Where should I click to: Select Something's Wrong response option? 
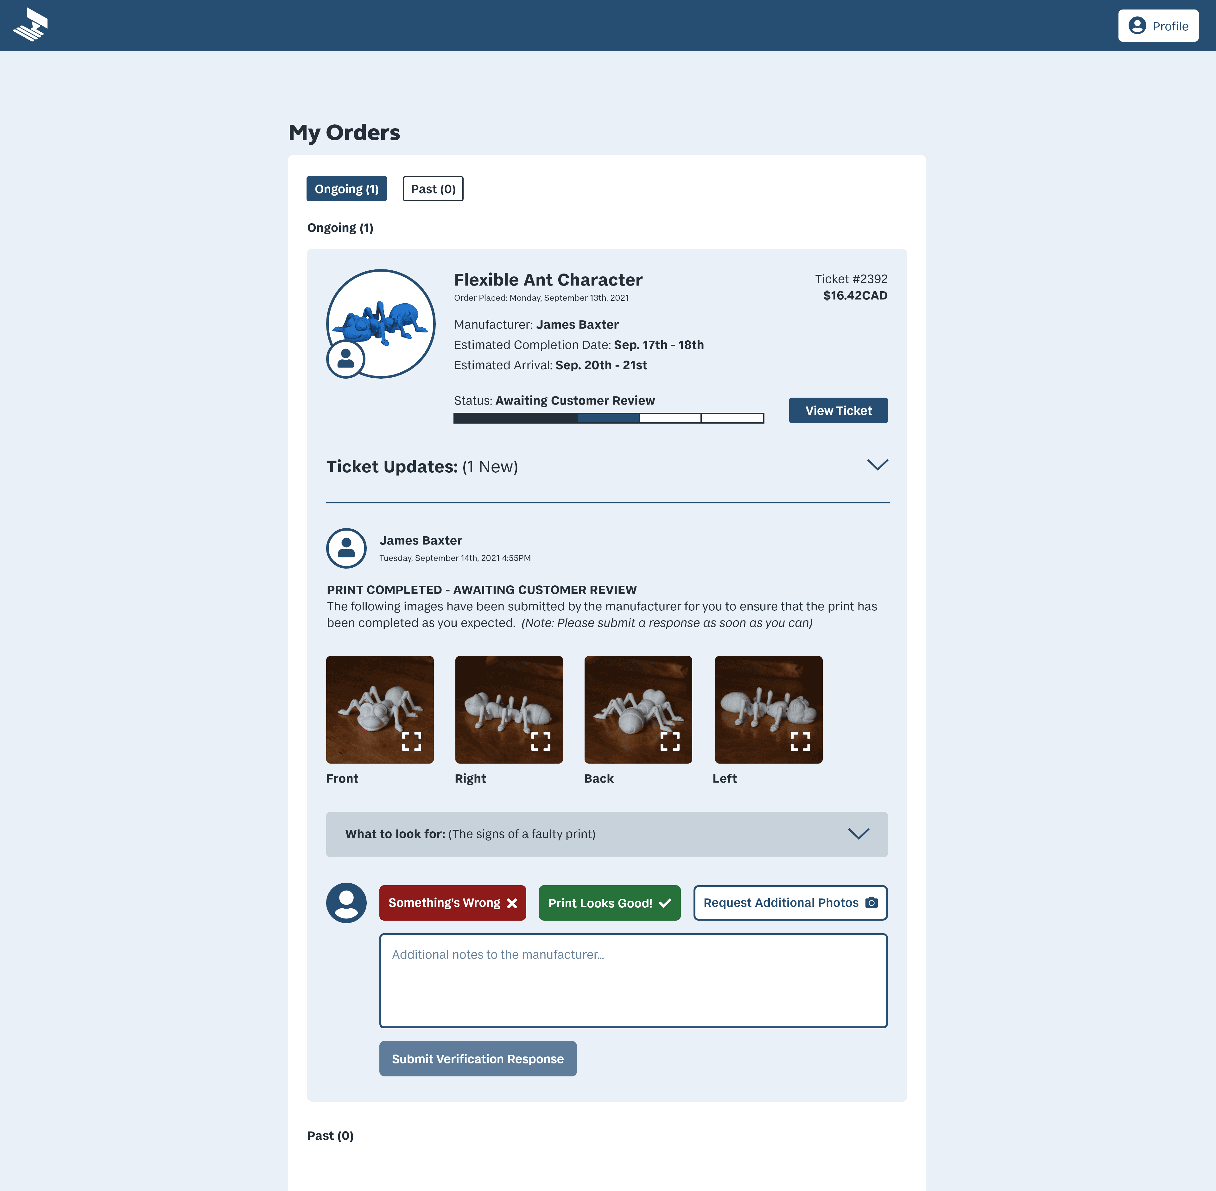(452, 902)
